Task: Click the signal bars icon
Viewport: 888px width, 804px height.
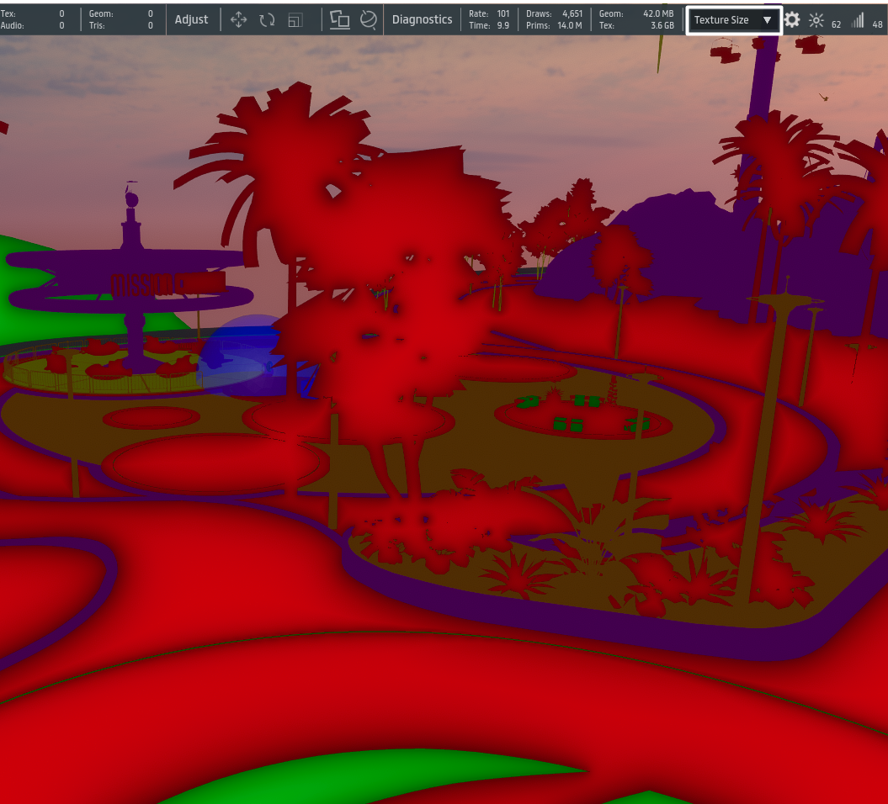Action: (x=858, y=20)
